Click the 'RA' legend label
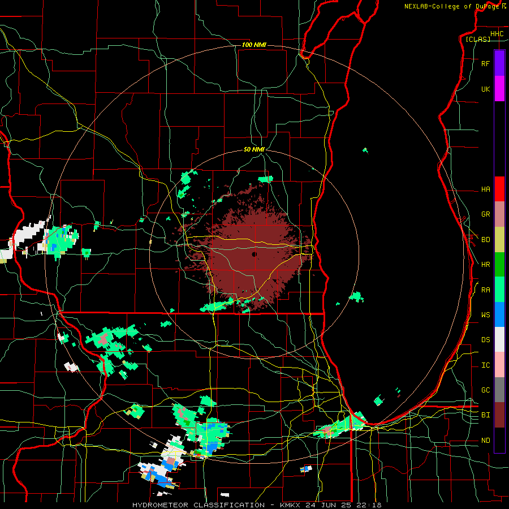 485,290
